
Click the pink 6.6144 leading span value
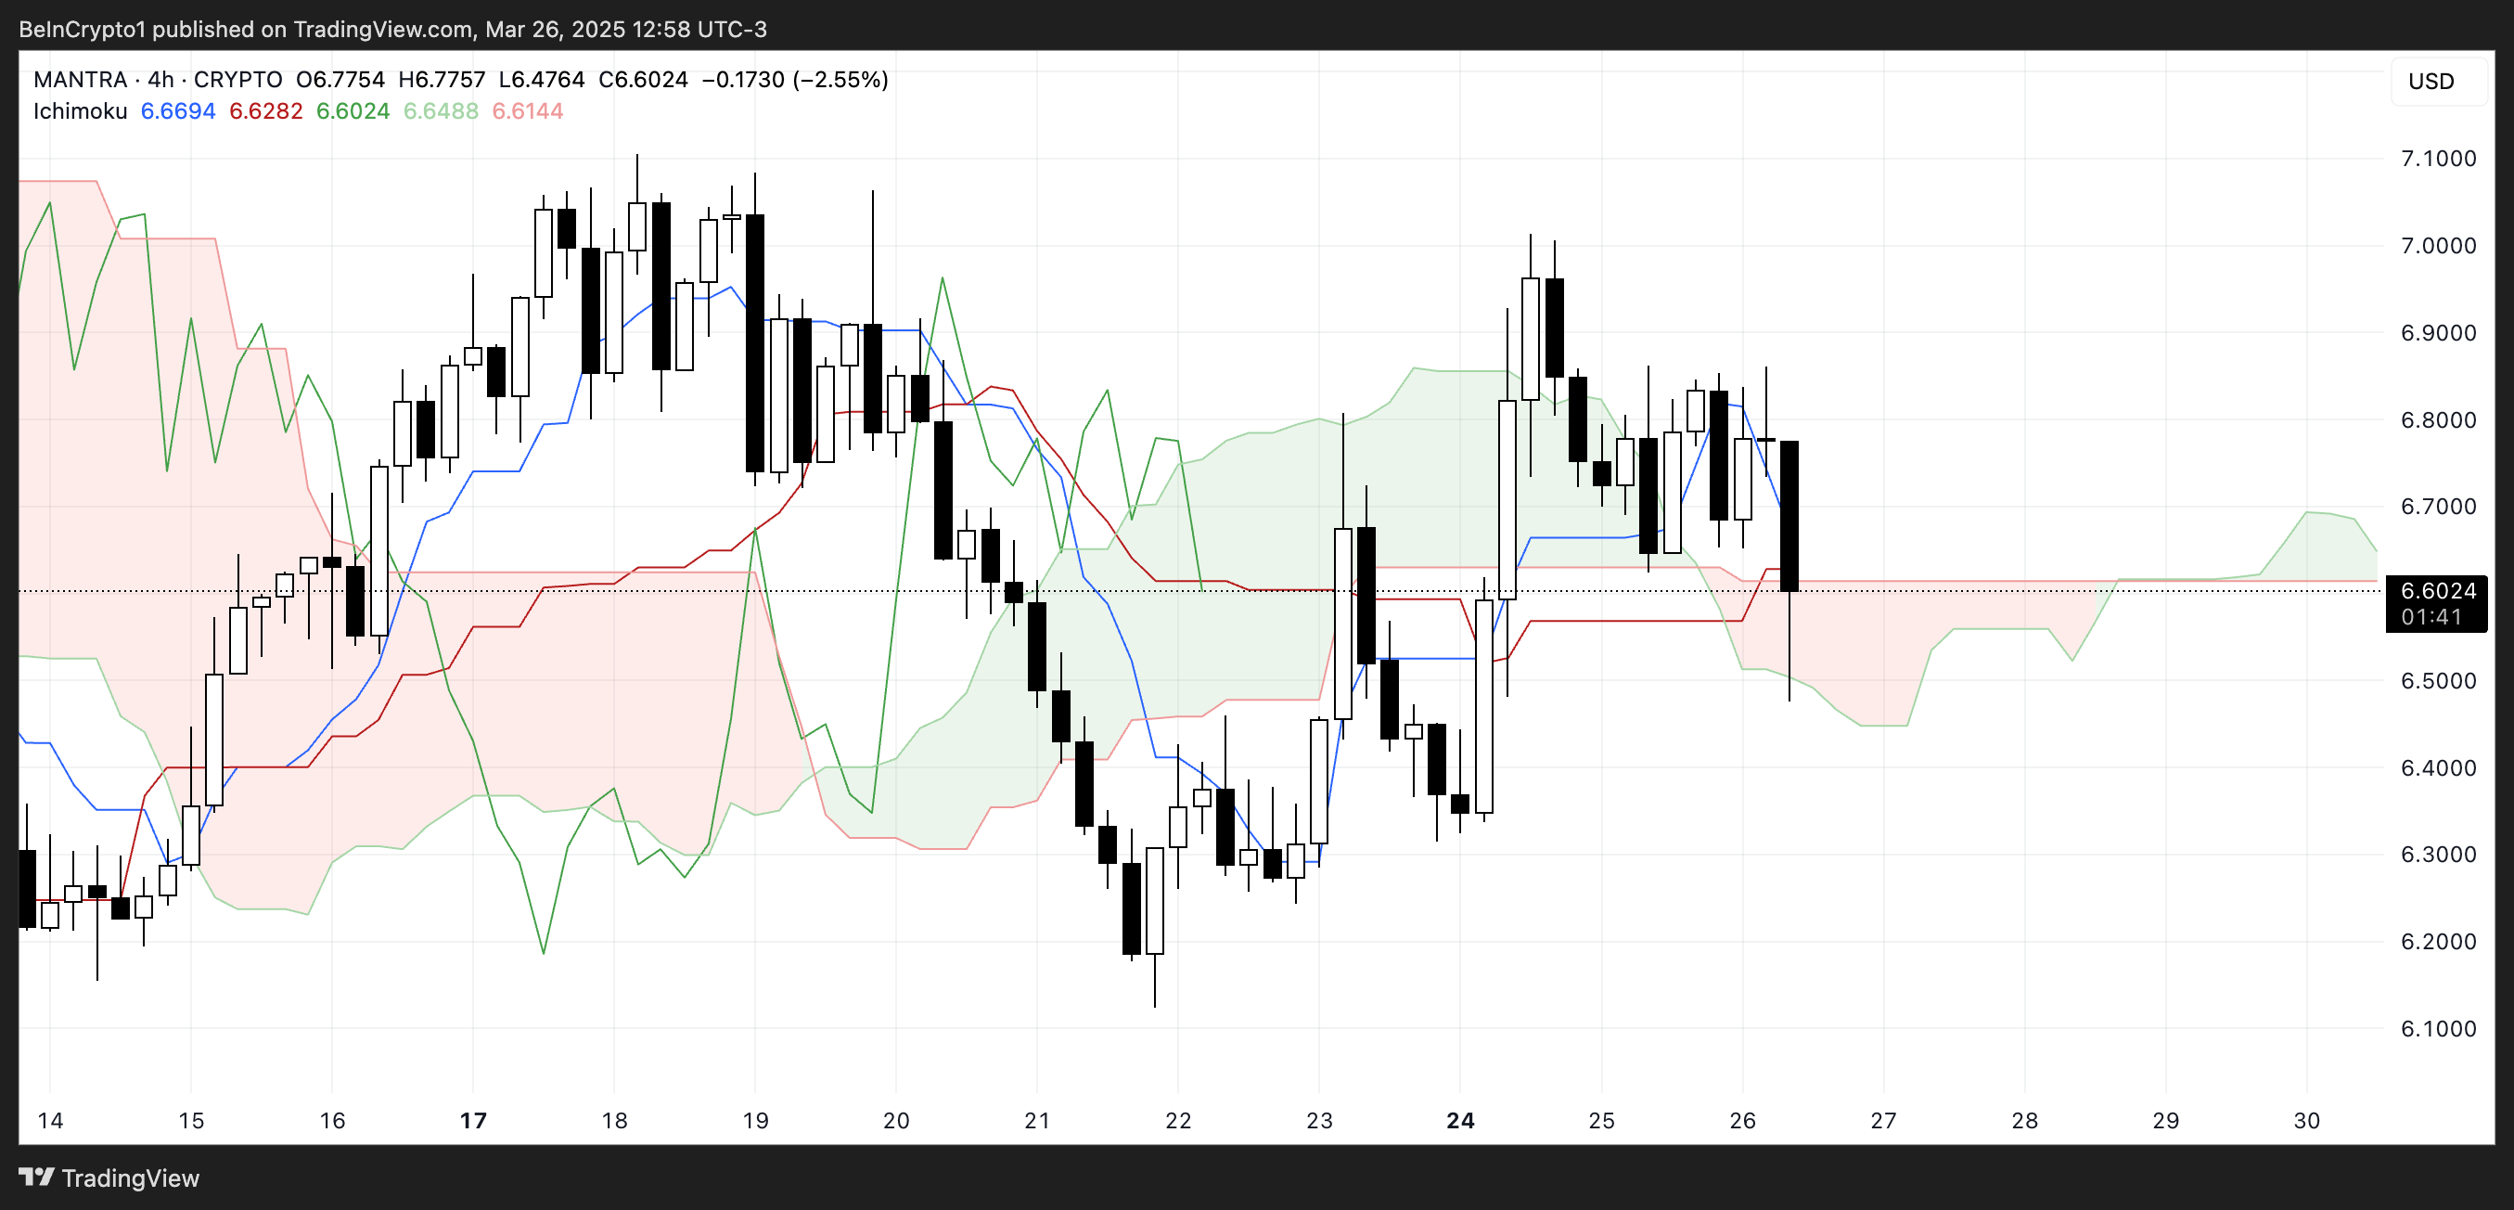tap(527, 111)
